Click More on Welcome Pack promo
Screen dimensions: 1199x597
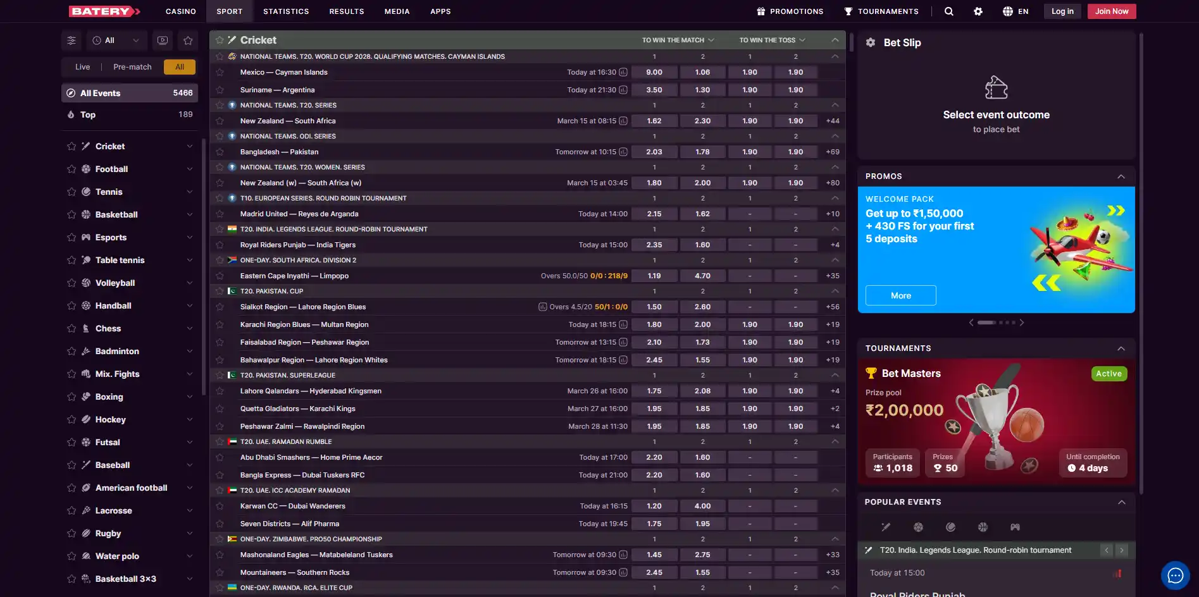901,295
